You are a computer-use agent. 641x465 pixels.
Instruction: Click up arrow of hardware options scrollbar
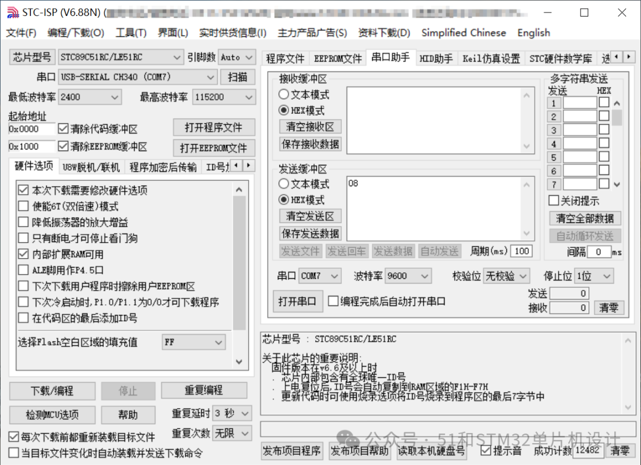[x=239, y=190]
